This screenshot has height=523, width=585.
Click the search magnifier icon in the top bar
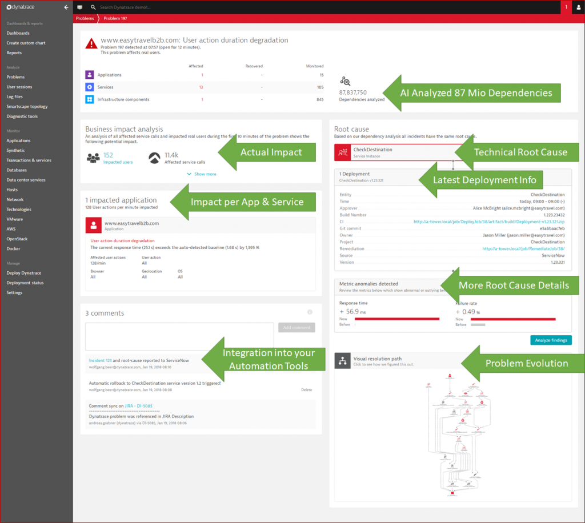click(x=94, y=7)
